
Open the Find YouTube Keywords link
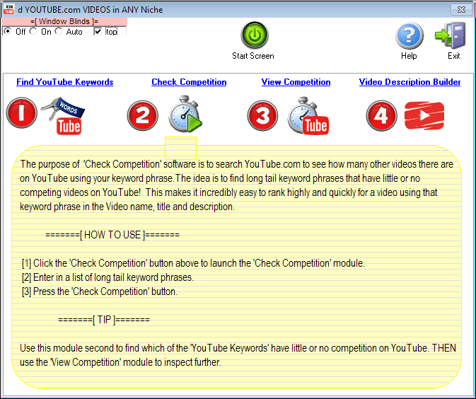click(64, 82)
